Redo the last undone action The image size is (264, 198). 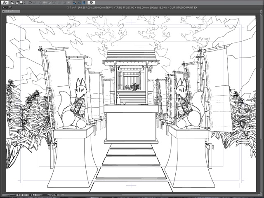tap(35, 2)
